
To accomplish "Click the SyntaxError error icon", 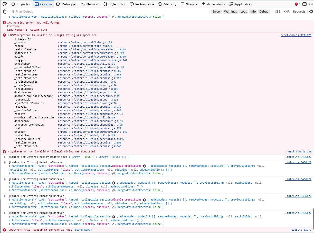I will coord(4,151).
